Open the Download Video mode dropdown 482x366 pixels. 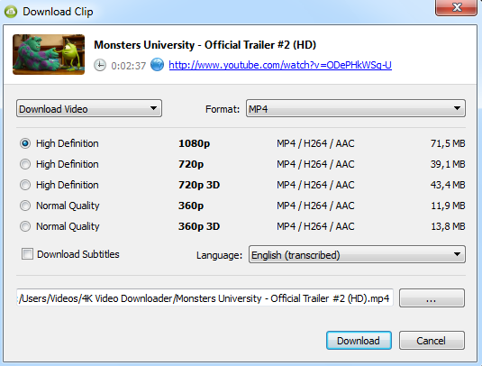click(89, 108)
